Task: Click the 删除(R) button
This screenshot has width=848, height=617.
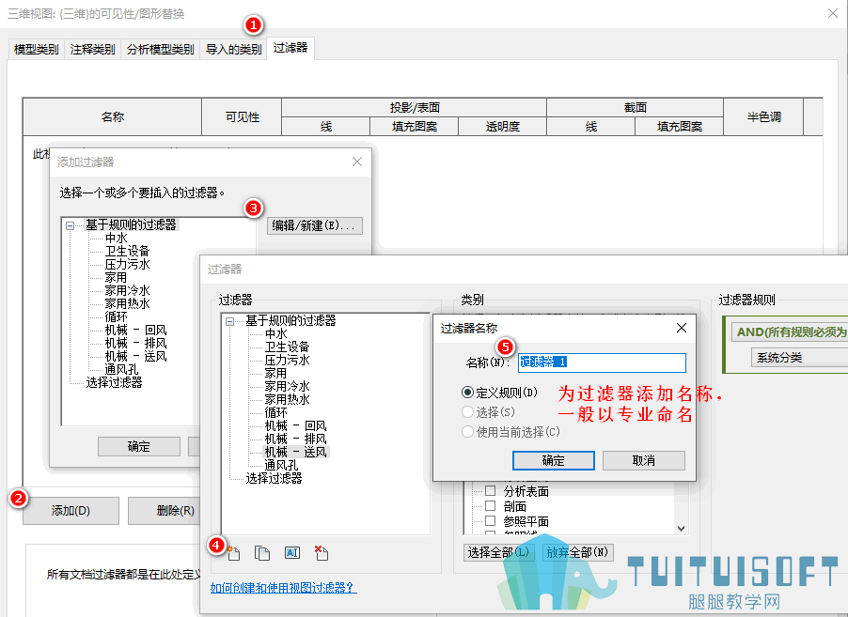Action: pyautogui.click(x=165, y=511)
